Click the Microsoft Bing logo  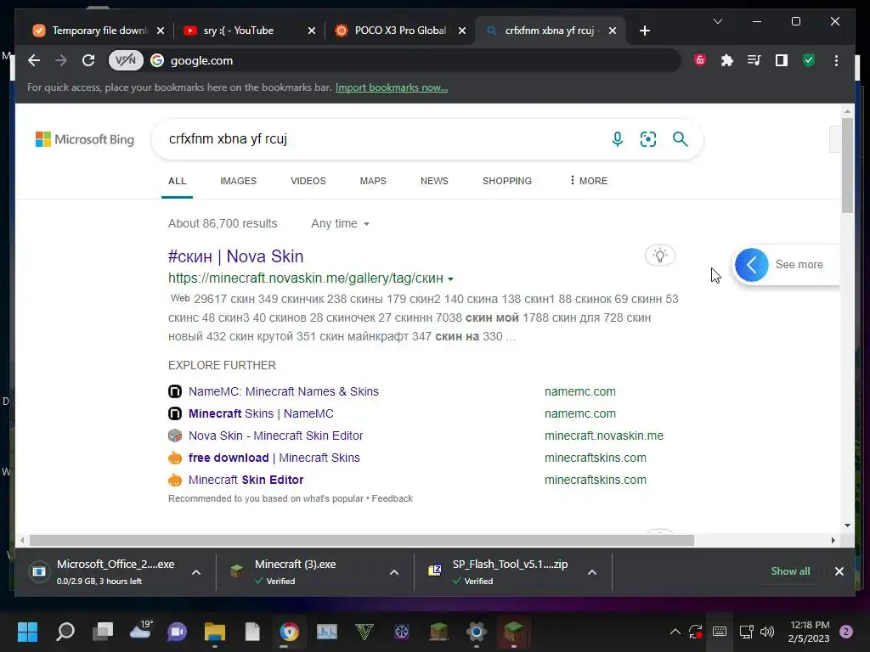(x=85, y=139)
